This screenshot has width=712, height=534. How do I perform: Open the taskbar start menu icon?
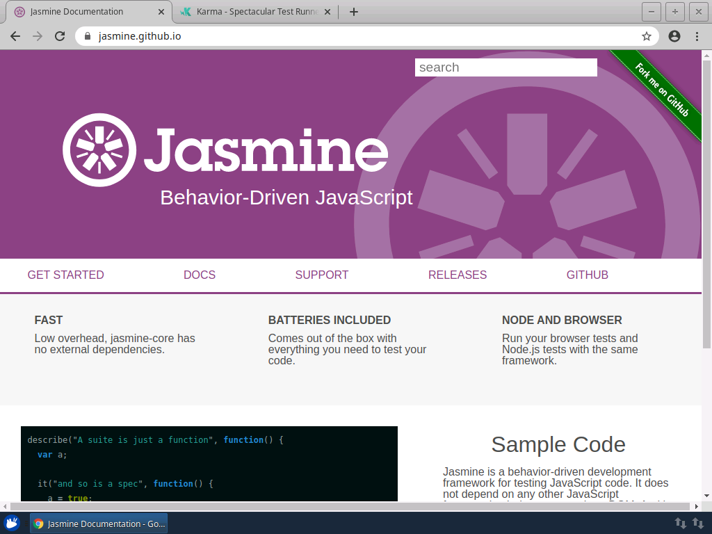12,523
